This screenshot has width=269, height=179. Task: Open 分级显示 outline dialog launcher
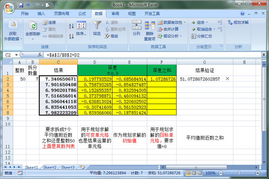click(221, 46)
